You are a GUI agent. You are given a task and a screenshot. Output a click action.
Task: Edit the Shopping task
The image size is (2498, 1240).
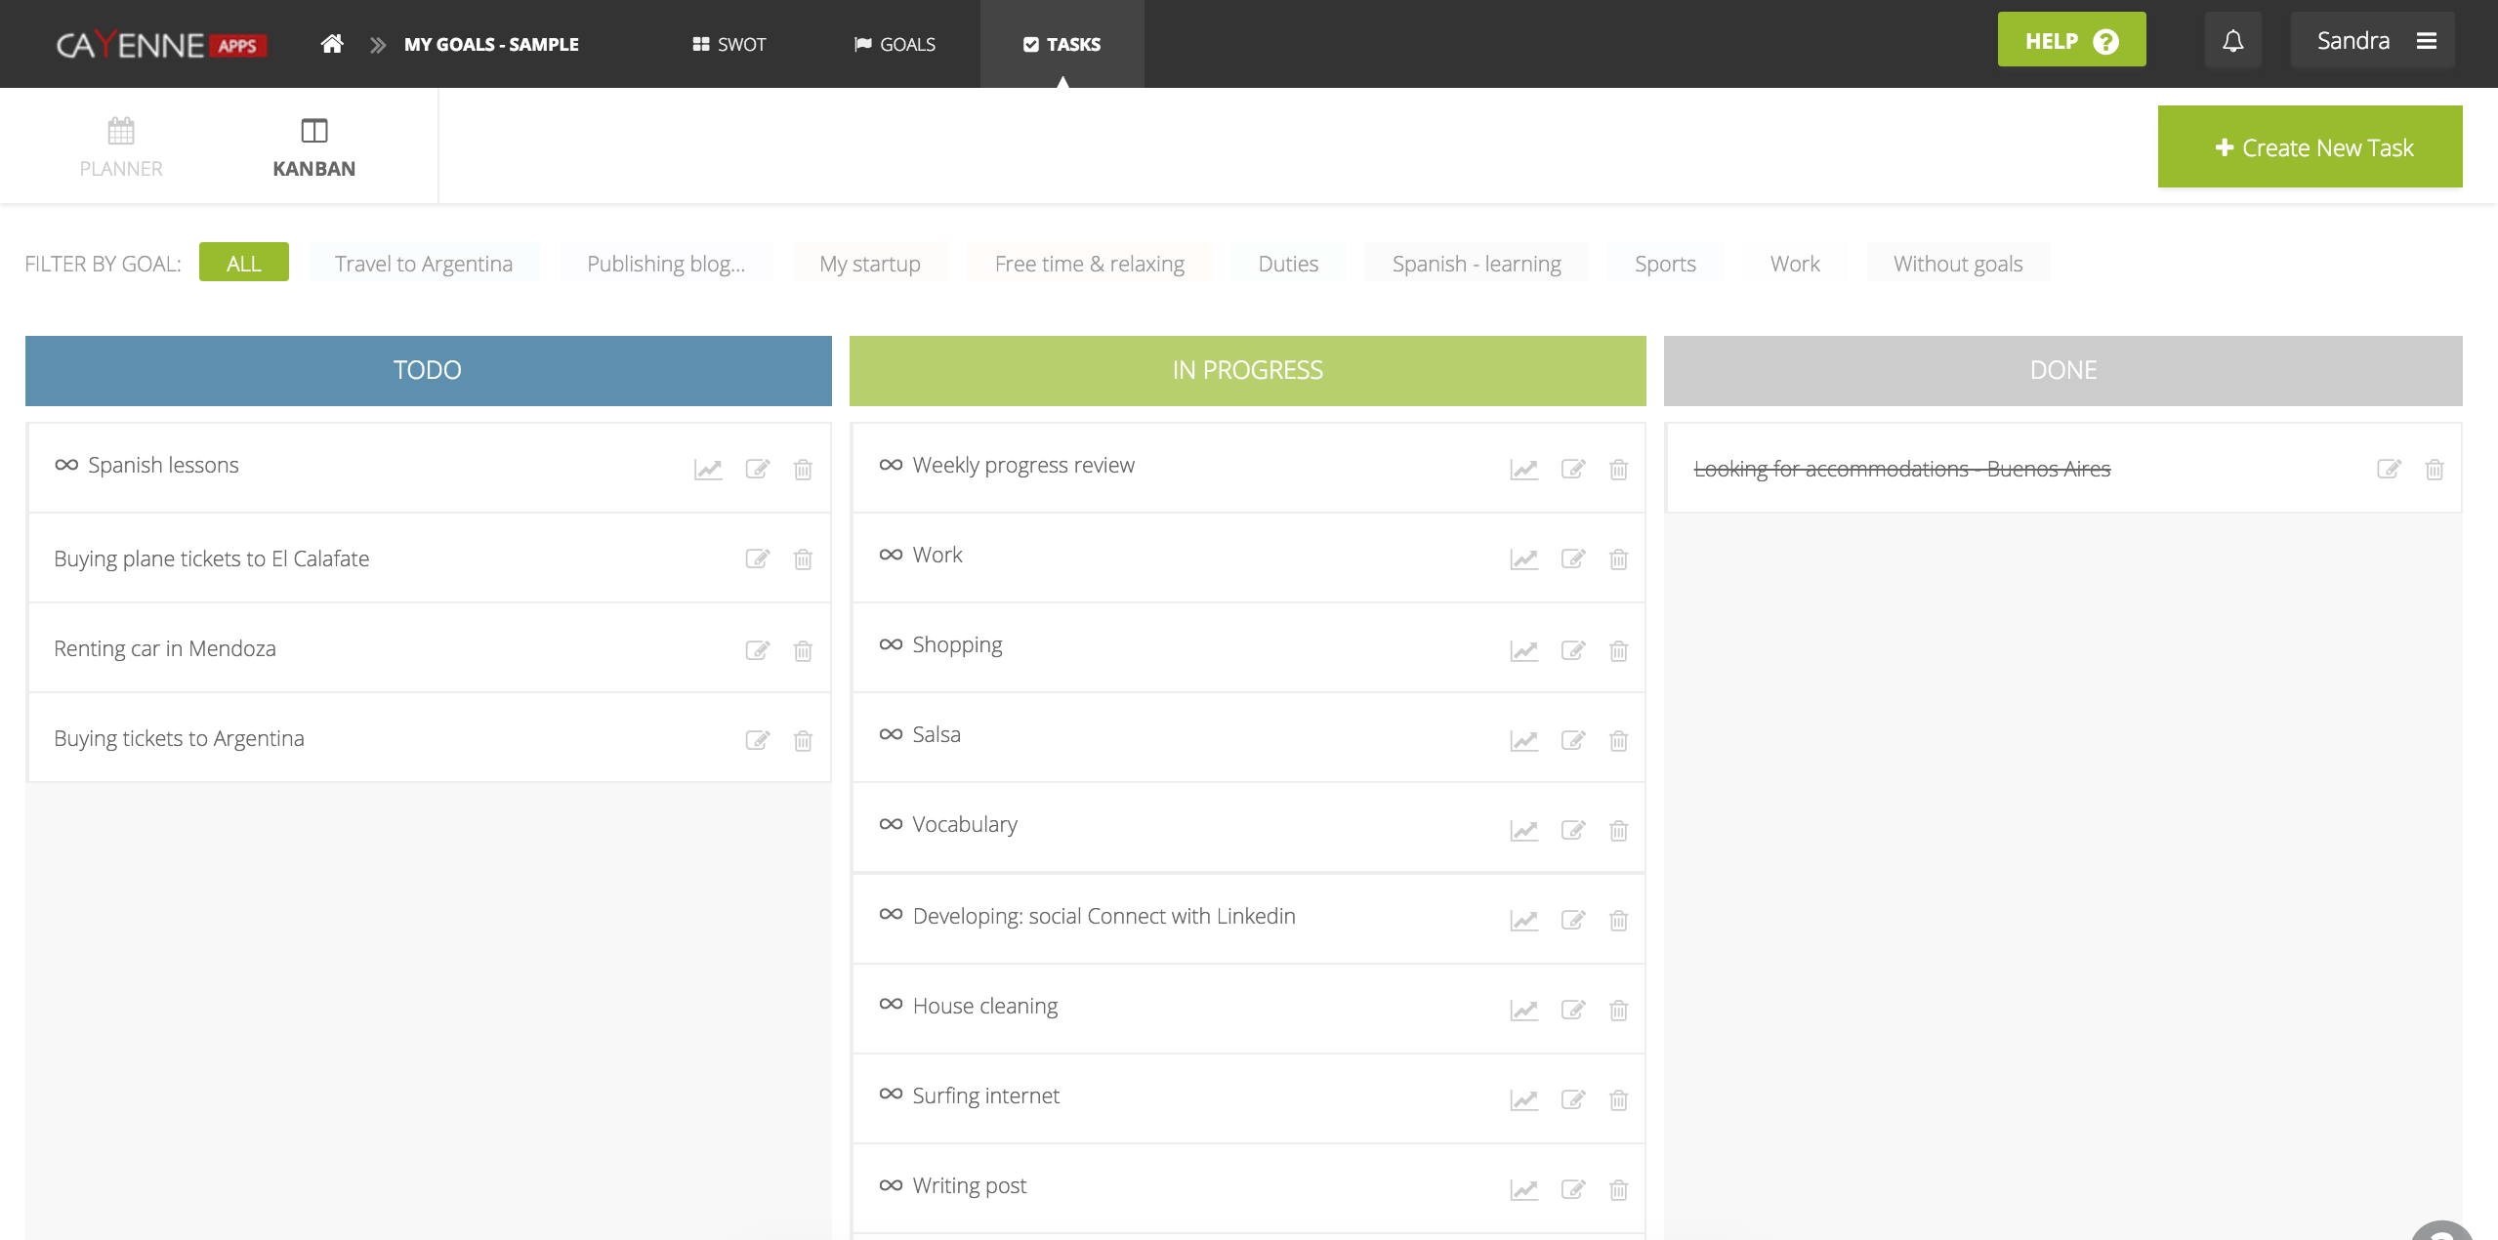pos(1573,651)
